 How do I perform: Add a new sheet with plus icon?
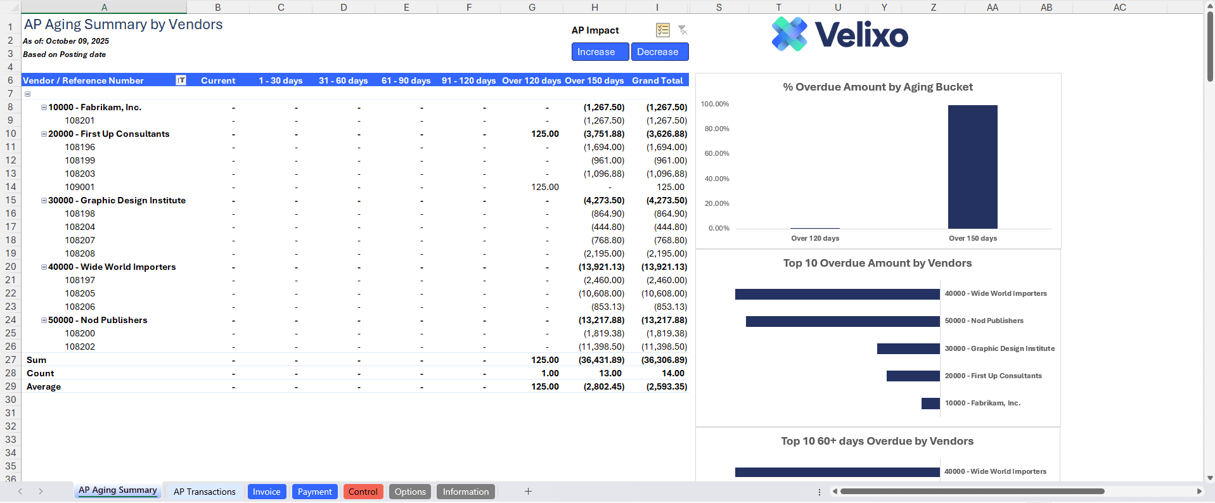pos(528,492)
